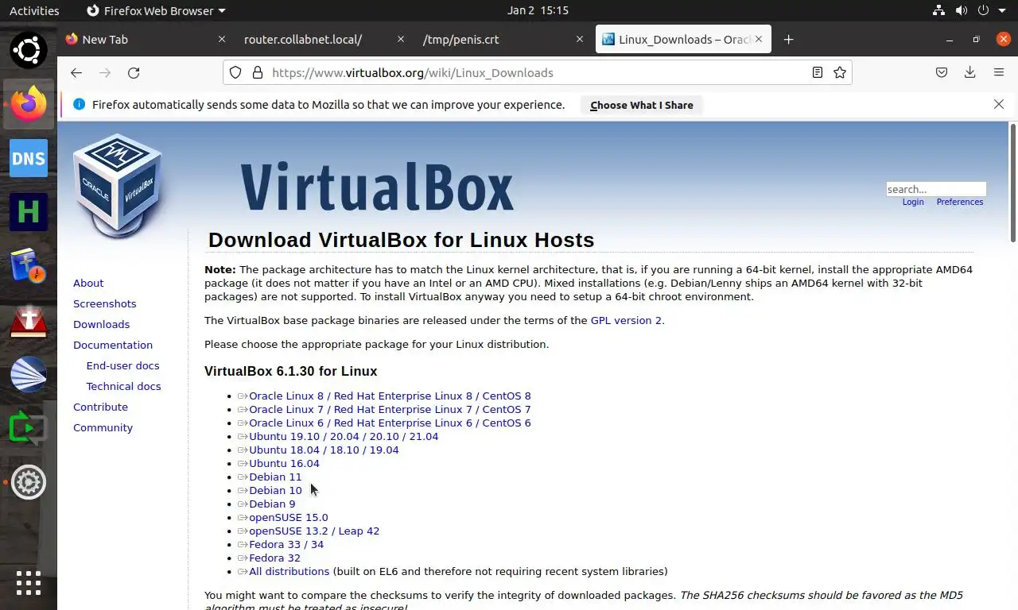Open Firefox downloads panel
The width and height of the screenshot is (1018, 610).
click(x=970, y=72)
